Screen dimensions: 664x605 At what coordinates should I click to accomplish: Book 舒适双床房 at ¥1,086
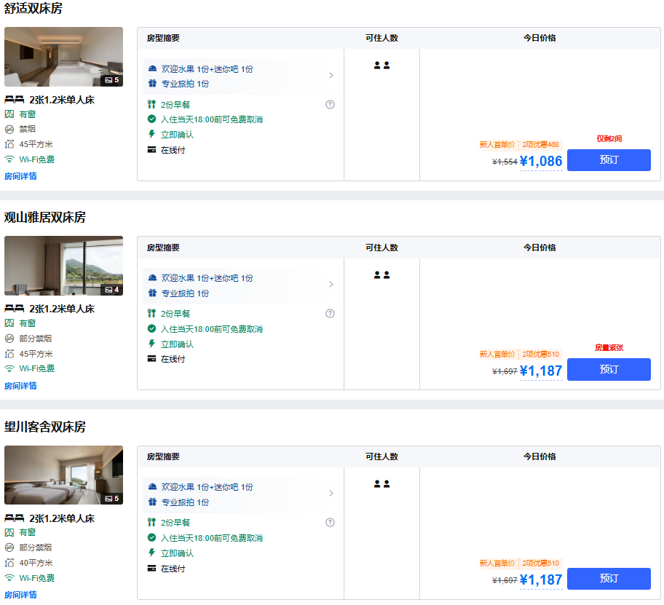click(609, 160)
